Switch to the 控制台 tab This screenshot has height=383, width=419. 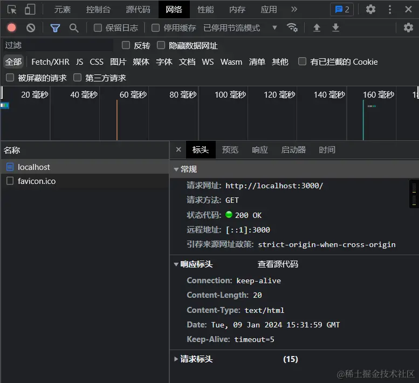coord(98,10)
